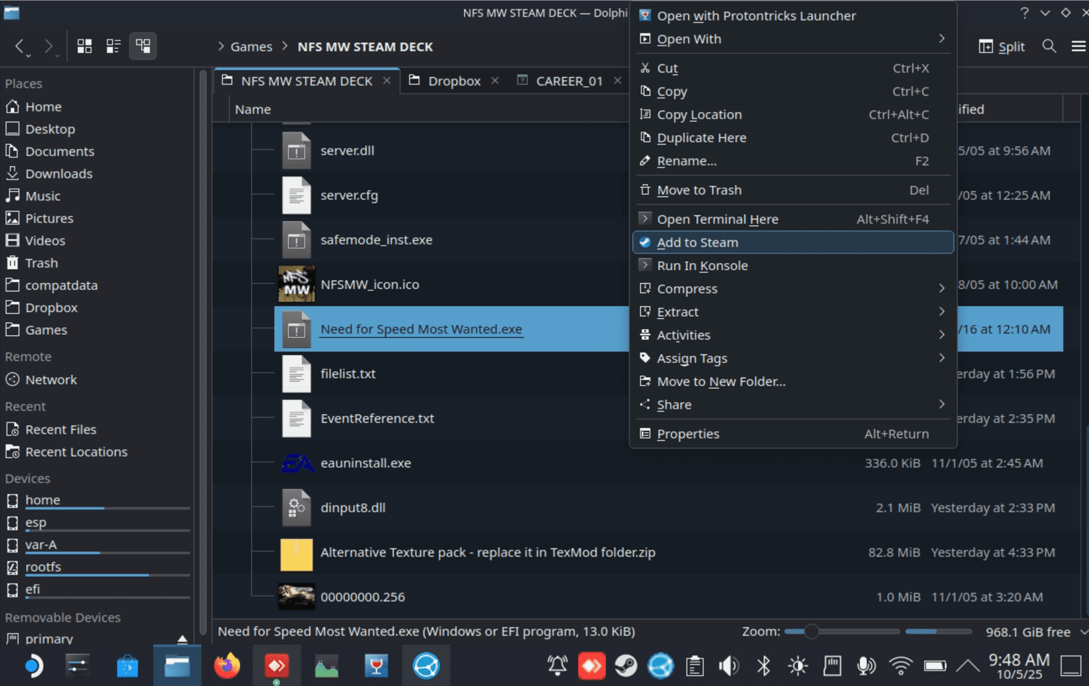Switch to Compact view mode
This screenshot has width=1089, height=686.
113,46
